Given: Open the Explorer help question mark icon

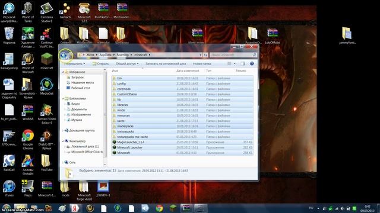Looking at the screenshot, I should pos(252,63).
